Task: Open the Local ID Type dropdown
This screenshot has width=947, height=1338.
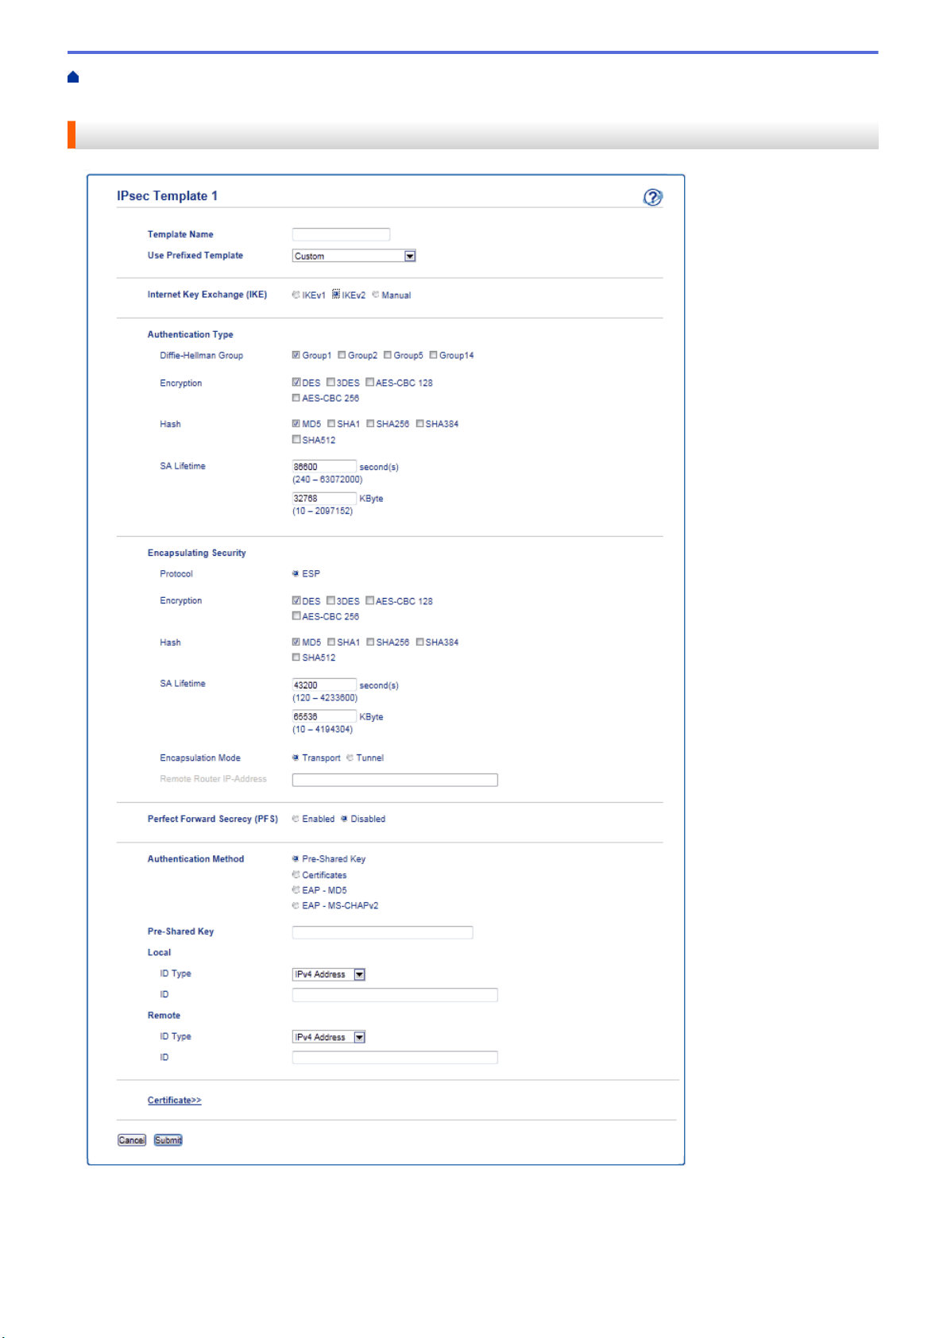Action: tap(329, 974)
